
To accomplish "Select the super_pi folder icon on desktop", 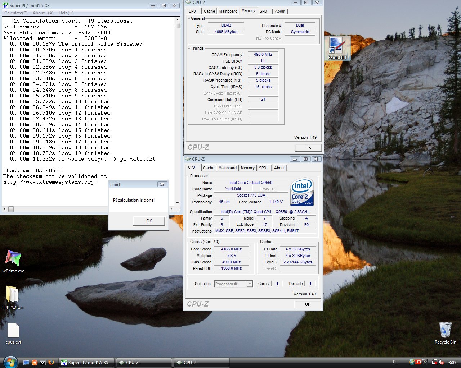I will click(x=13, y=297).
